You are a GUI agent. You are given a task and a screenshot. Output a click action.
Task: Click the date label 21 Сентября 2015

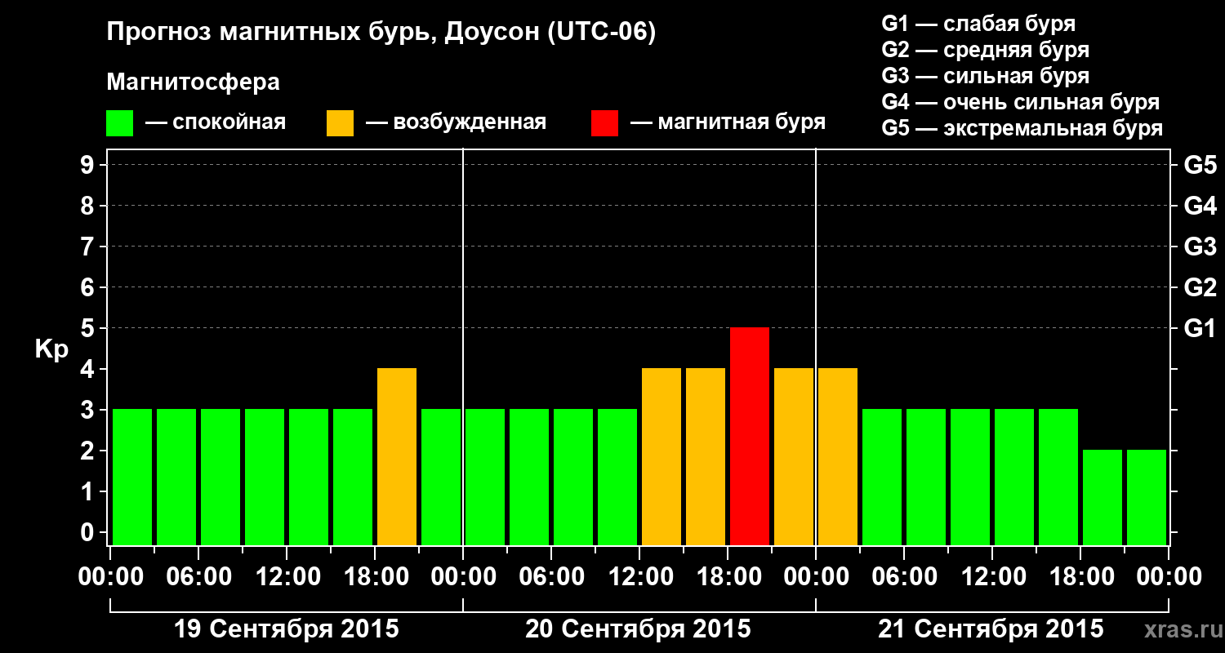tap(991, 629)
